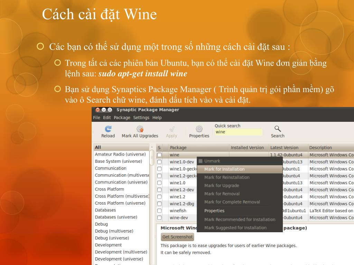354x265 pixels.
Task: Click the Reload toolbar icon
Action: click(108, 129)
